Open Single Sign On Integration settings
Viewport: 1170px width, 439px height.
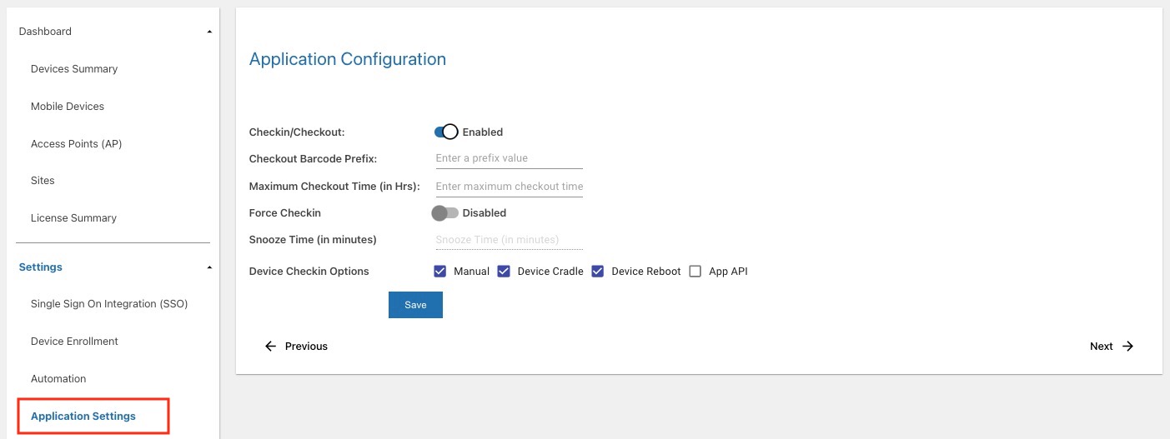109,304
